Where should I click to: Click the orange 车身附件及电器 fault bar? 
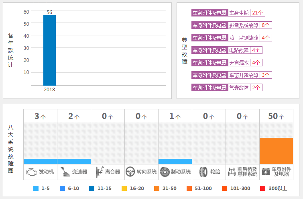[x=276, y=151]
